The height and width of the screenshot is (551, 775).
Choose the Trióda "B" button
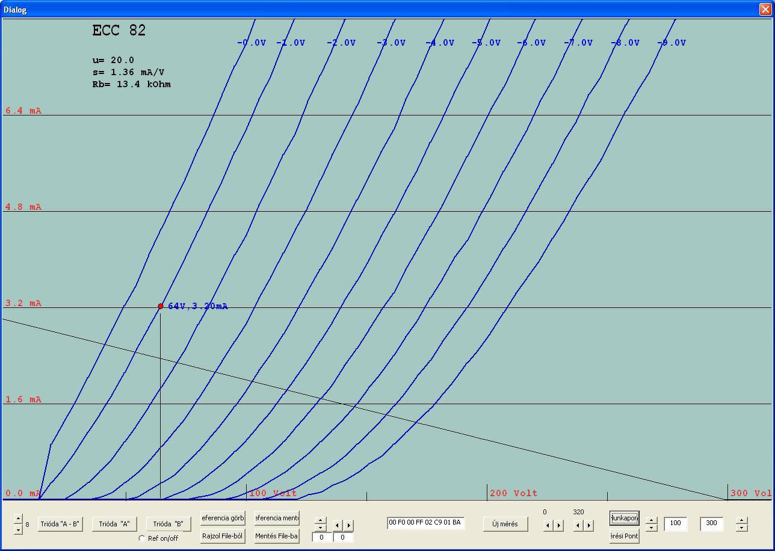point(168,524)
